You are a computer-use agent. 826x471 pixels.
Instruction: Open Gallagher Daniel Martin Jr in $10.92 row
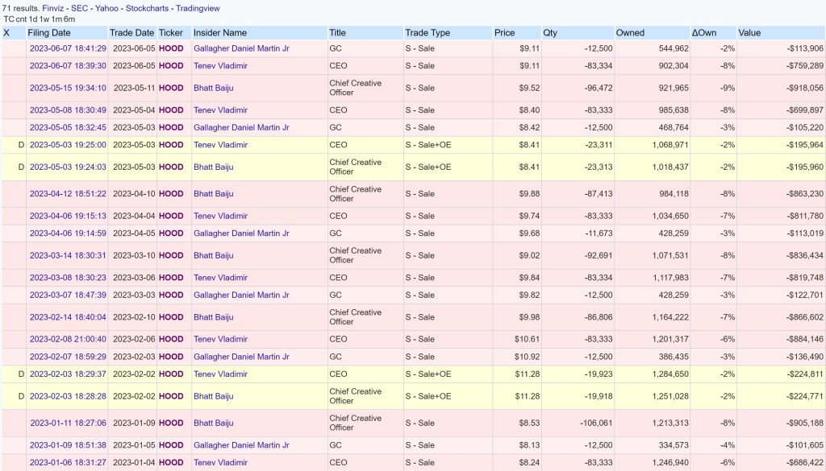241,357
